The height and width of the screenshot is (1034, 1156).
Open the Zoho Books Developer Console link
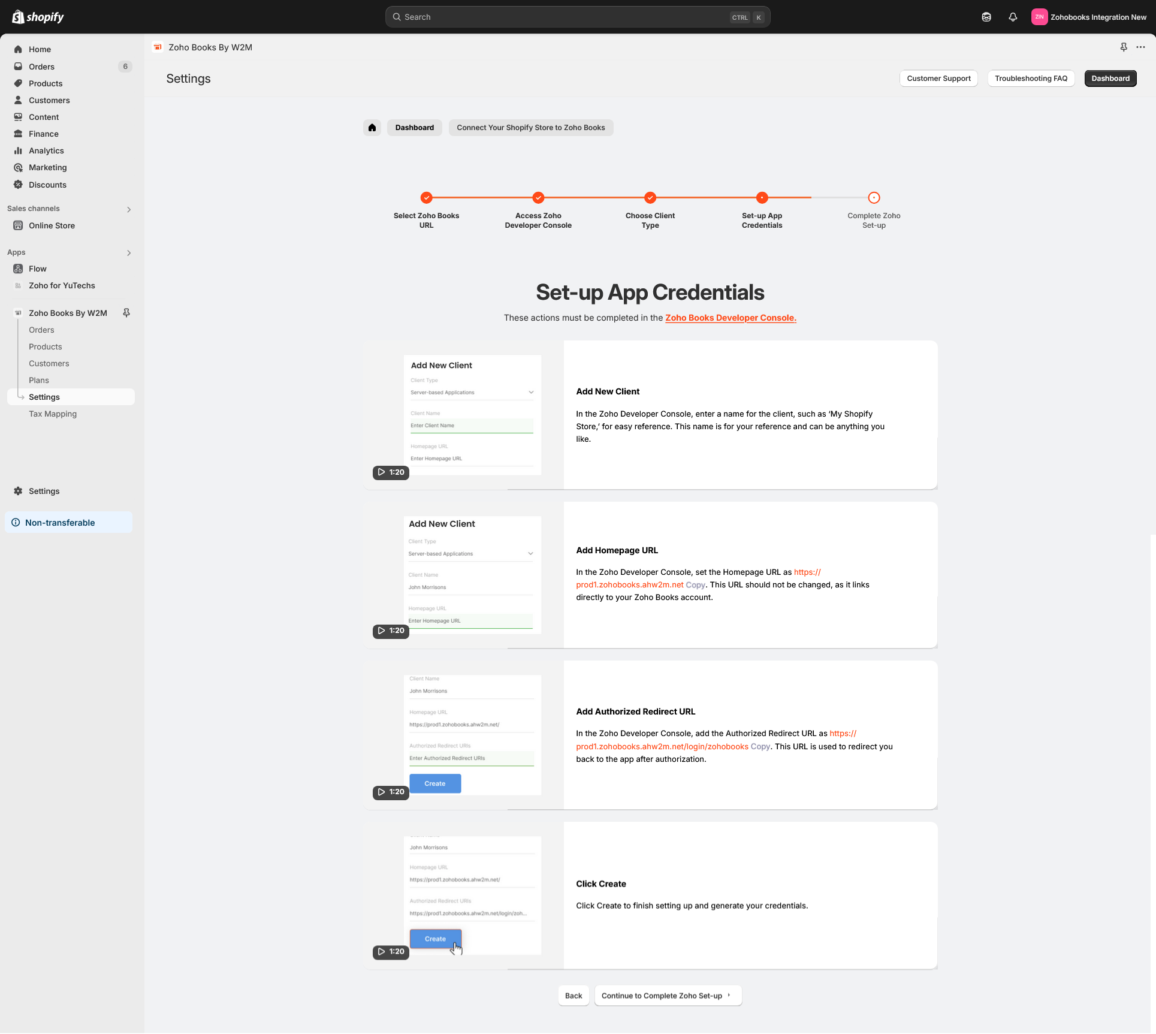[x=731, y=318]
